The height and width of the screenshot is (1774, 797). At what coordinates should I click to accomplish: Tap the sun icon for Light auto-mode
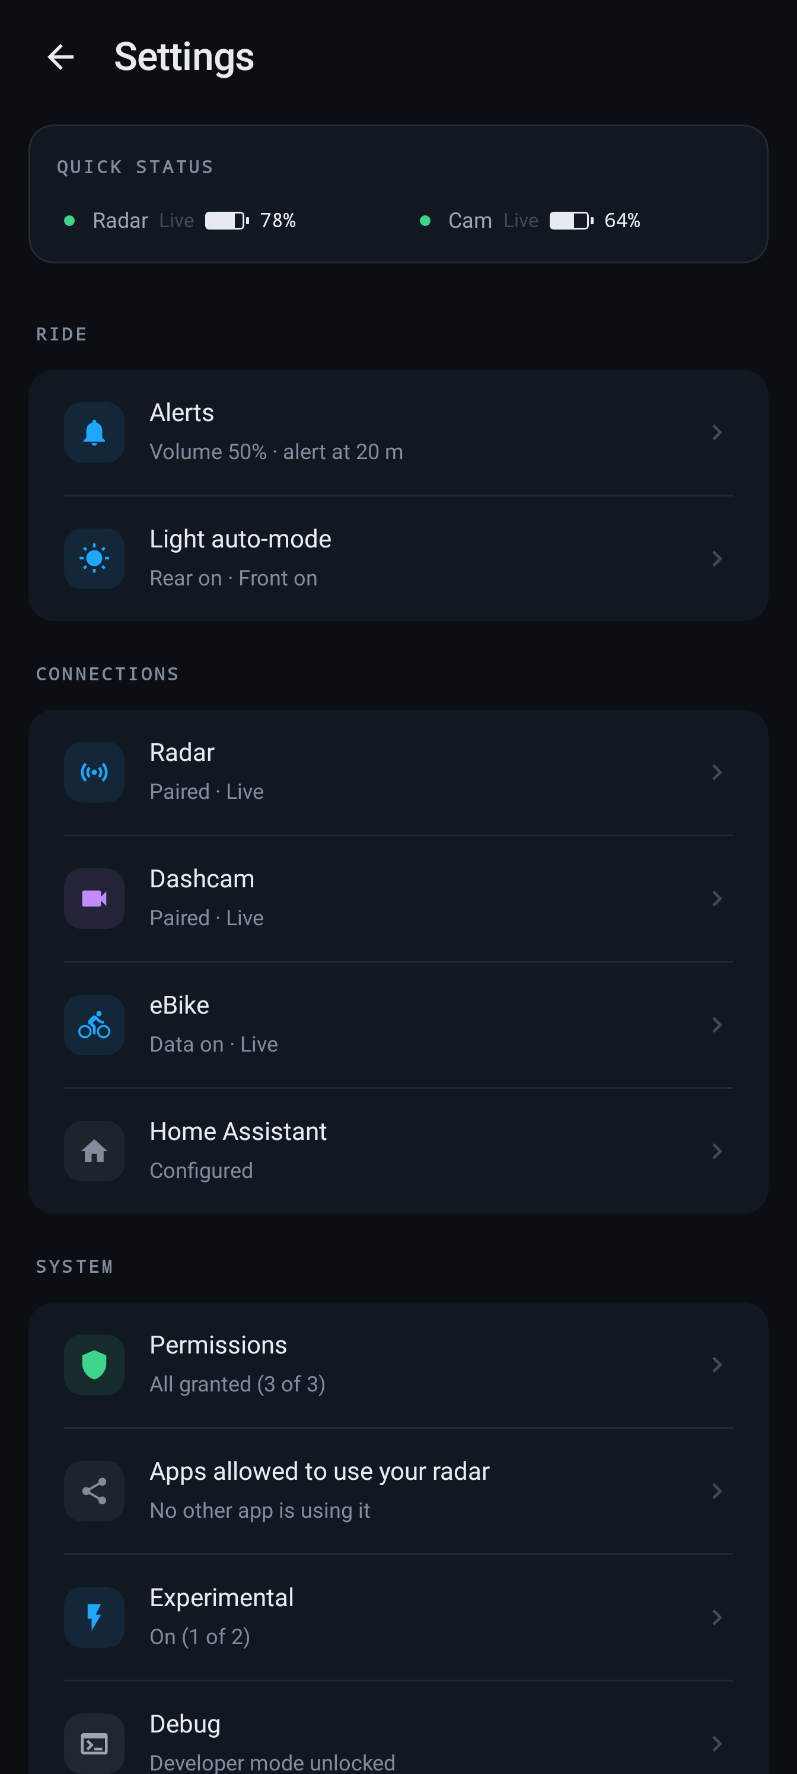[94, 559]
